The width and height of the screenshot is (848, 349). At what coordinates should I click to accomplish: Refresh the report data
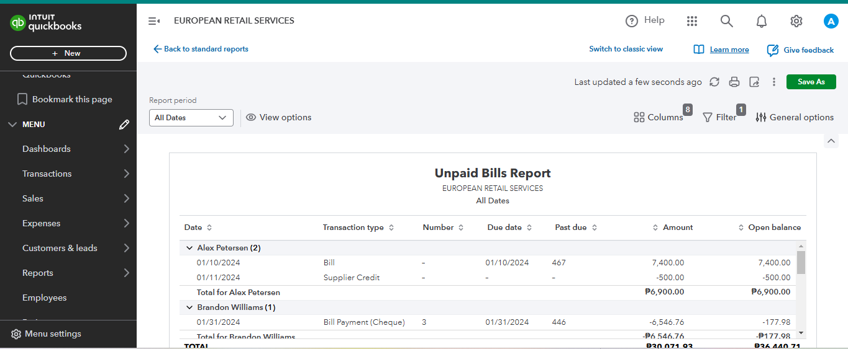tap(714, 82)
